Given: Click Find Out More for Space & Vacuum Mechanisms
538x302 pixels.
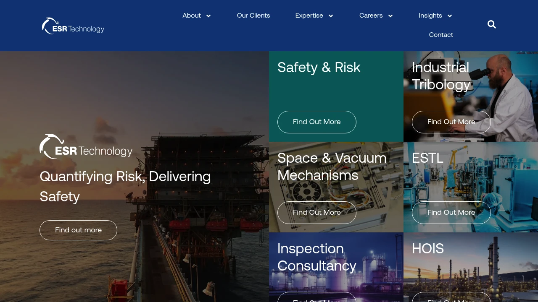Looking at the screenshot, I should point(317,213).
